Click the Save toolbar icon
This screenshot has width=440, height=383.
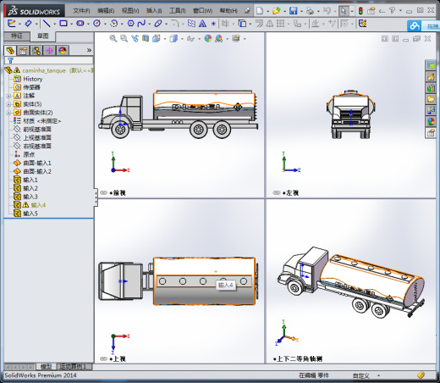coord(294,11)
